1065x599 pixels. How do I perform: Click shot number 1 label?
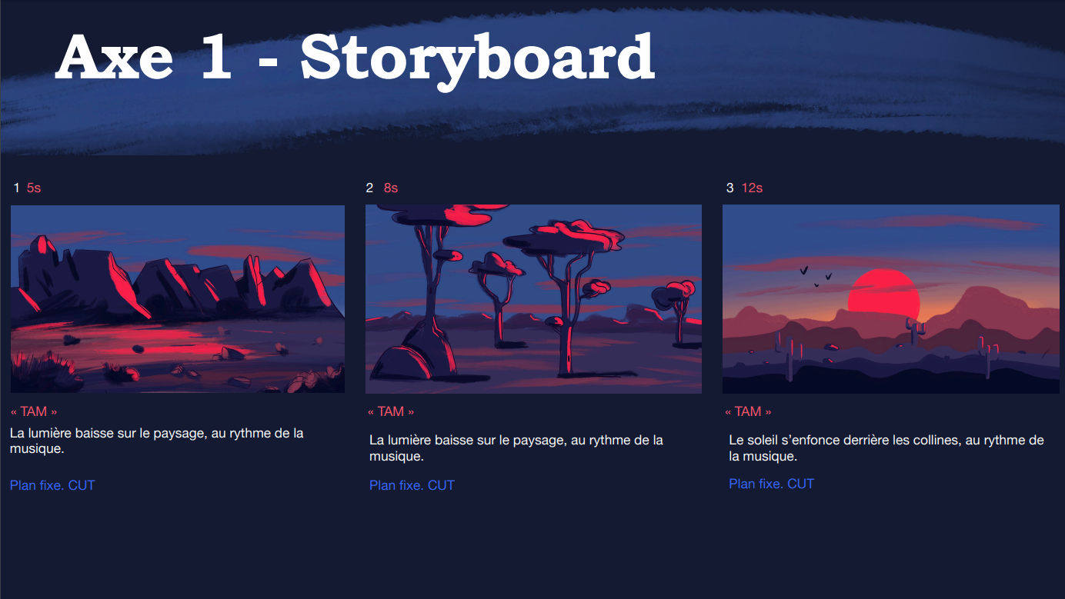(17, 188)
